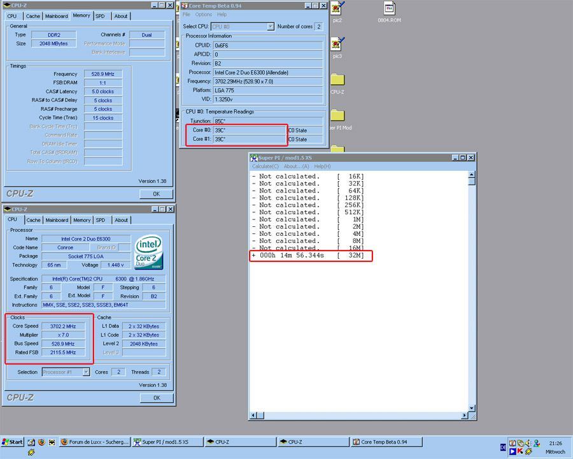Image resolution: width=573 pixels, height=459 pixels.
Task: Switch to CPU tab in upper CPU-Z
Action: click(x=11, y=16)
